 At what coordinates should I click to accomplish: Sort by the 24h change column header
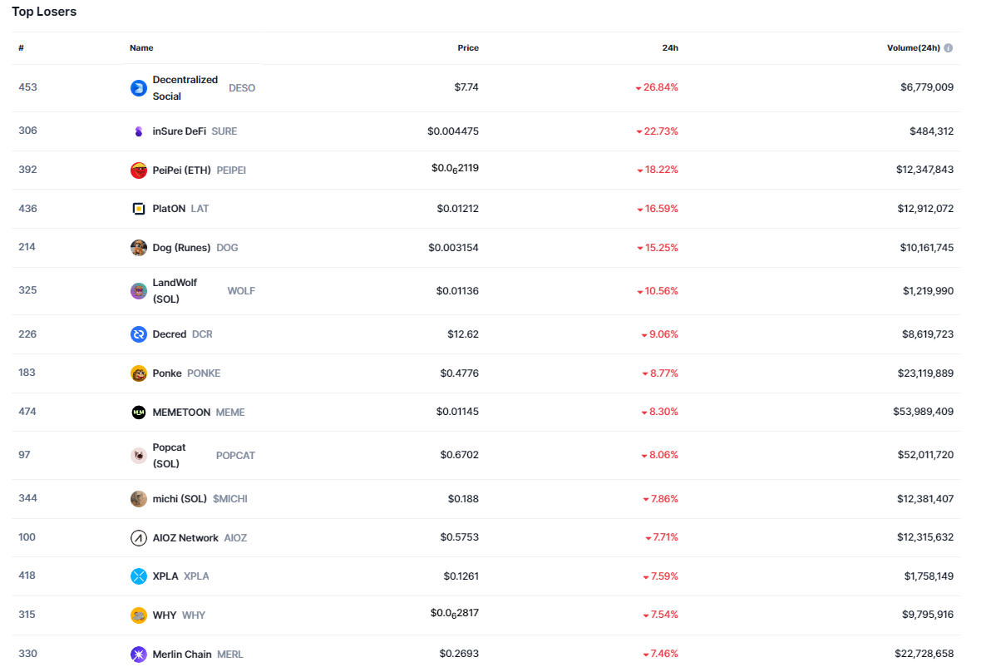pyautogui.click(x=670, y=48)
